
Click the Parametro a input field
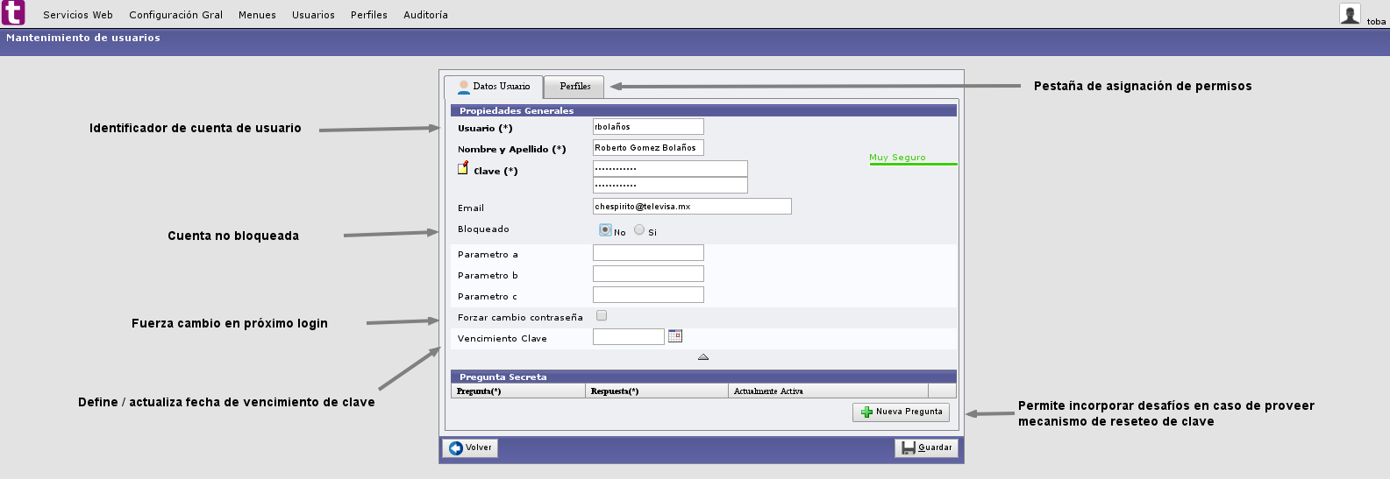[648, 253]
